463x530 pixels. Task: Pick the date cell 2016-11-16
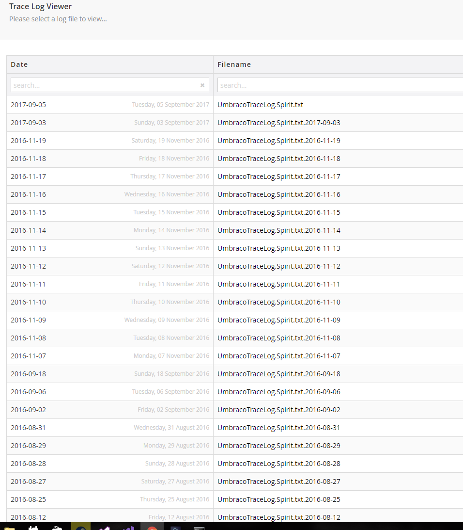coord(29,194)
